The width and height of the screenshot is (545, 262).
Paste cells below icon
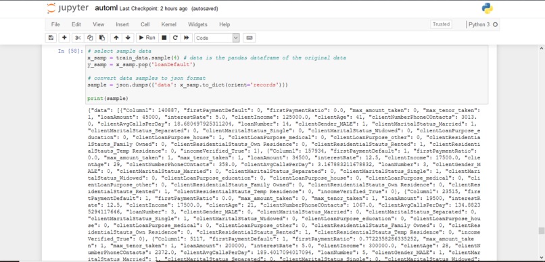102,38
